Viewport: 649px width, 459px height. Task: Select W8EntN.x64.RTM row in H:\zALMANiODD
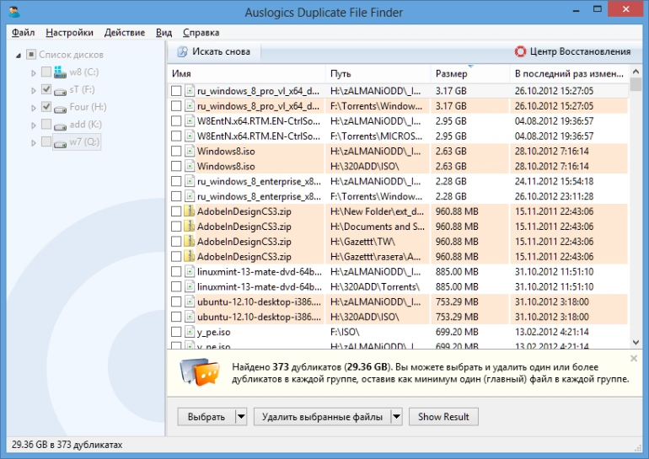pyautogui.click(x=398, y=120)
